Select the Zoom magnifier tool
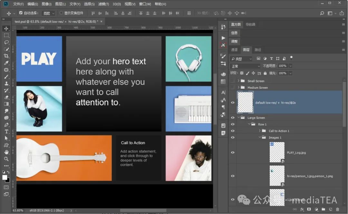 click(6, 159)
